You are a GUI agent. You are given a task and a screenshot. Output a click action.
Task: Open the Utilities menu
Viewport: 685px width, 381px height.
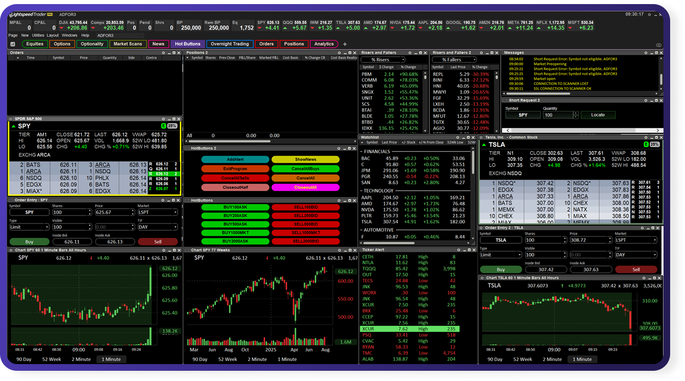click(38, 35)
